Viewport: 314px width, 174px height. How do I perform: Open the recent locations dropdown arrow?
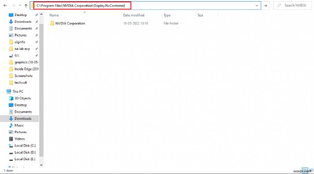coord(20,5)
